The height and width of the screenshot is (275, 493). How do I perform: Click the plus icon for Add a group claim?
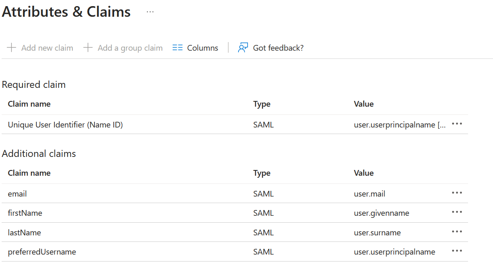88,48
